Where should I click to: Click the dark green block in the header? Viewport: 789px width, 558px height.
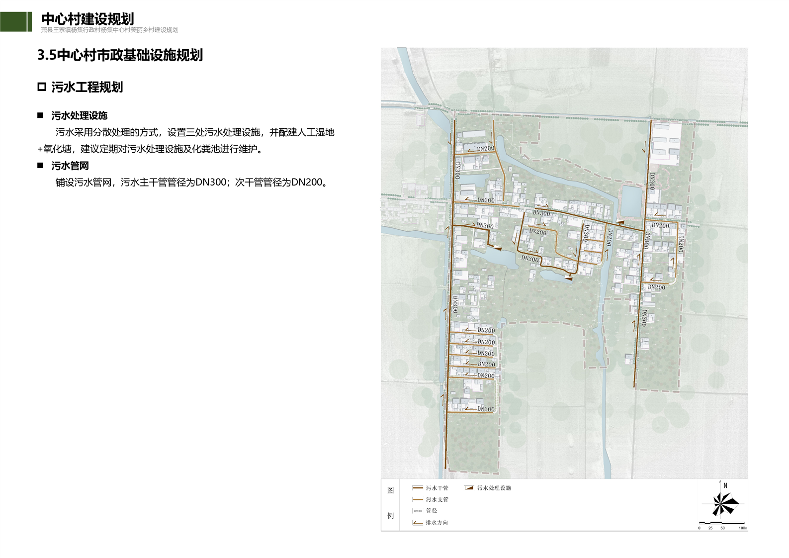click(x=13, y=21)
